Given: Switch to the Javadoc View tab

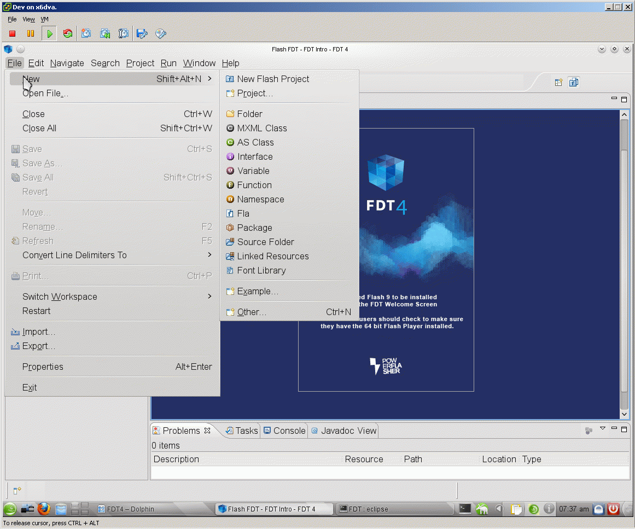Looking at the screenshot, I should tap(344, 431).
